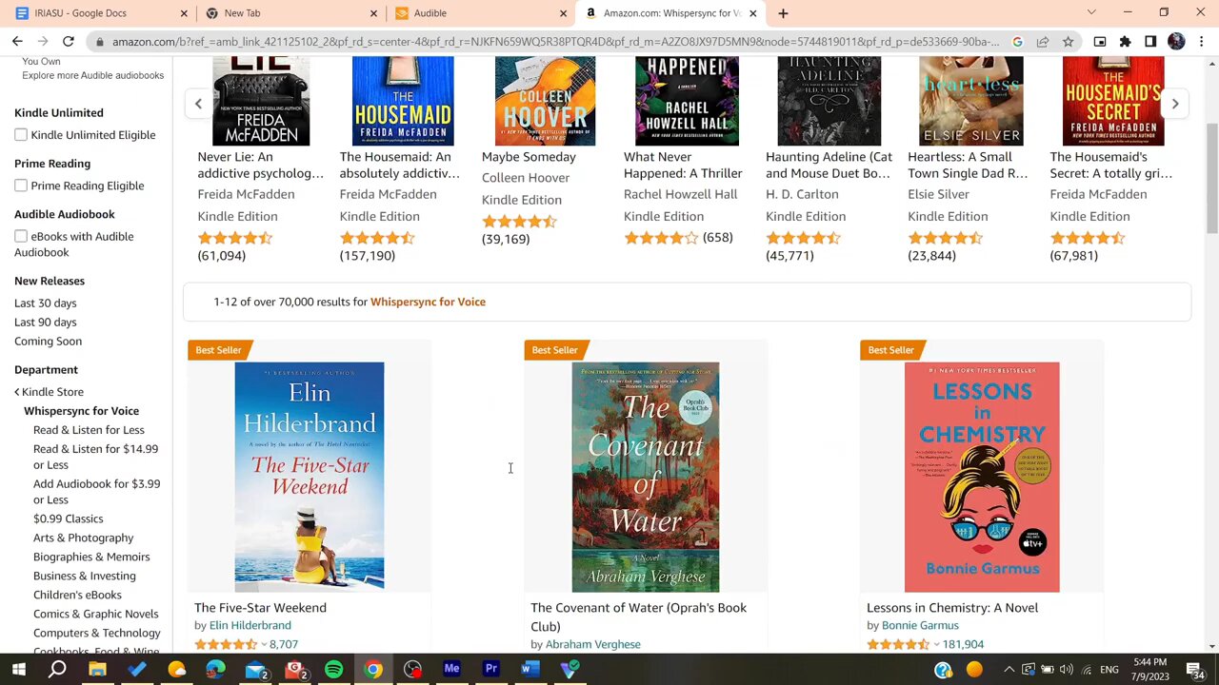Expand rating details for The Five-Star Weekend

[265, 645]
